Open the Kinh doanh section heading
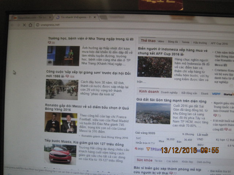 (x=149, y=92)
